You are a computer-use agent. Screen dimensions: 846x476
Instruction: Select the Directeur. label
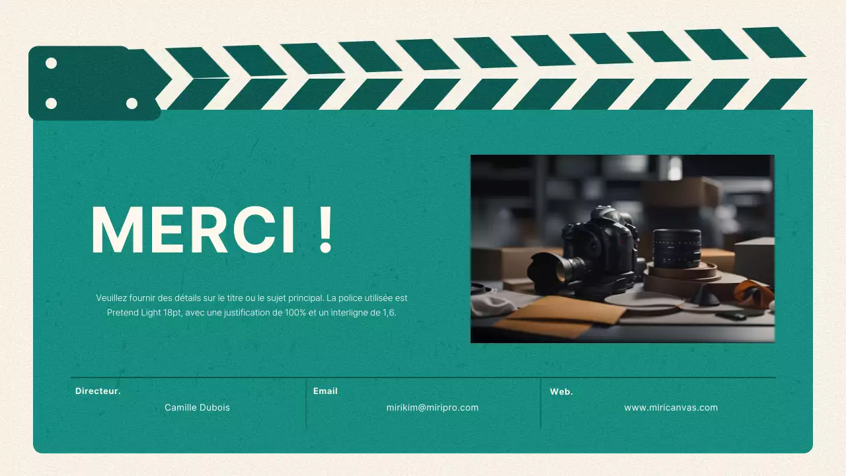pos(98,391)
